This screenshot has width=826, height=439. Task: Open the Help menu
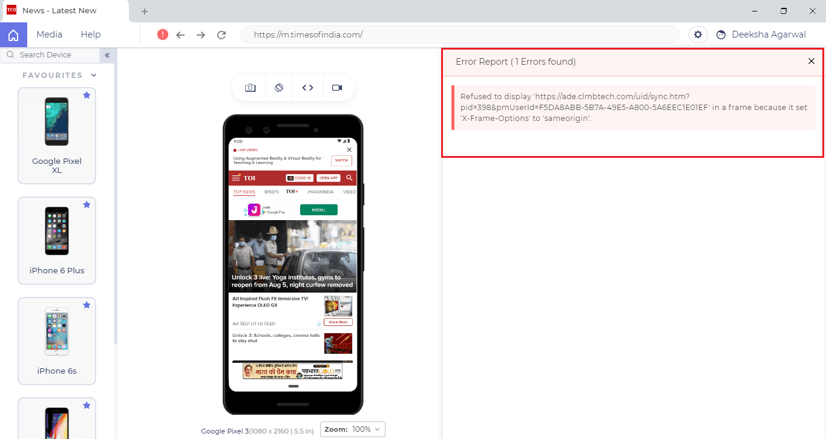(91, 34)
